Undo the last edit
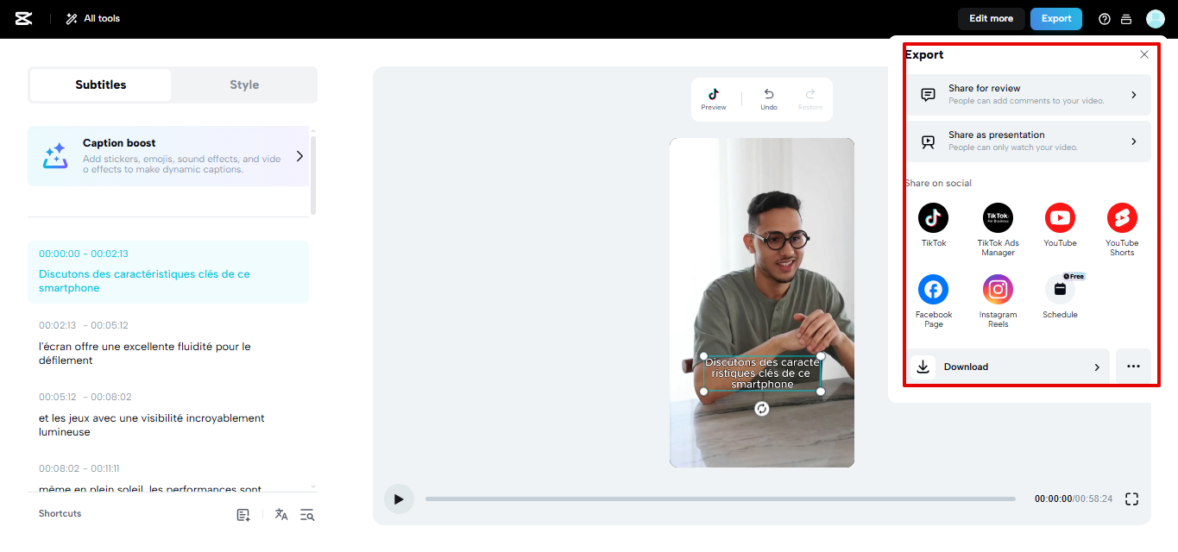The image size is (1178, 552). (x=768, y=97)
